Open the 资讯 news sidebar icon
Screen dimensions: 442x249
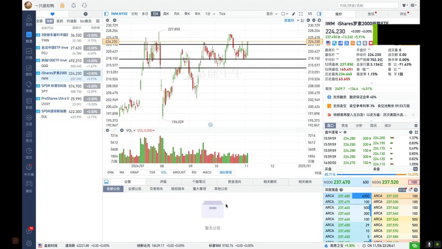pyautogui.click(x=29, y=137)
